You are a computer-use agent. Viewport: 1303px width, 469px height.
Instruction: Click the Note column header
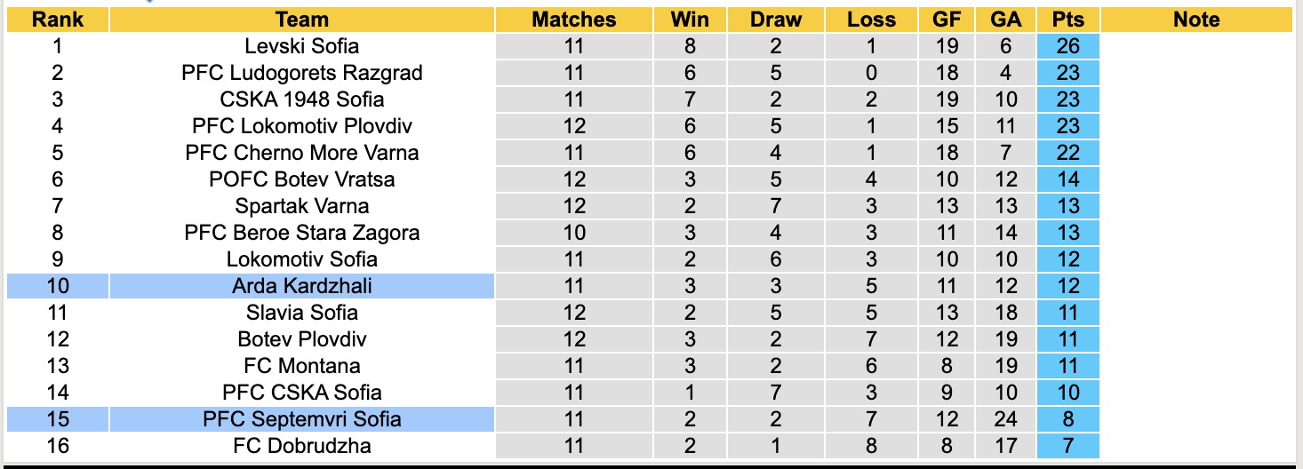1196,20
